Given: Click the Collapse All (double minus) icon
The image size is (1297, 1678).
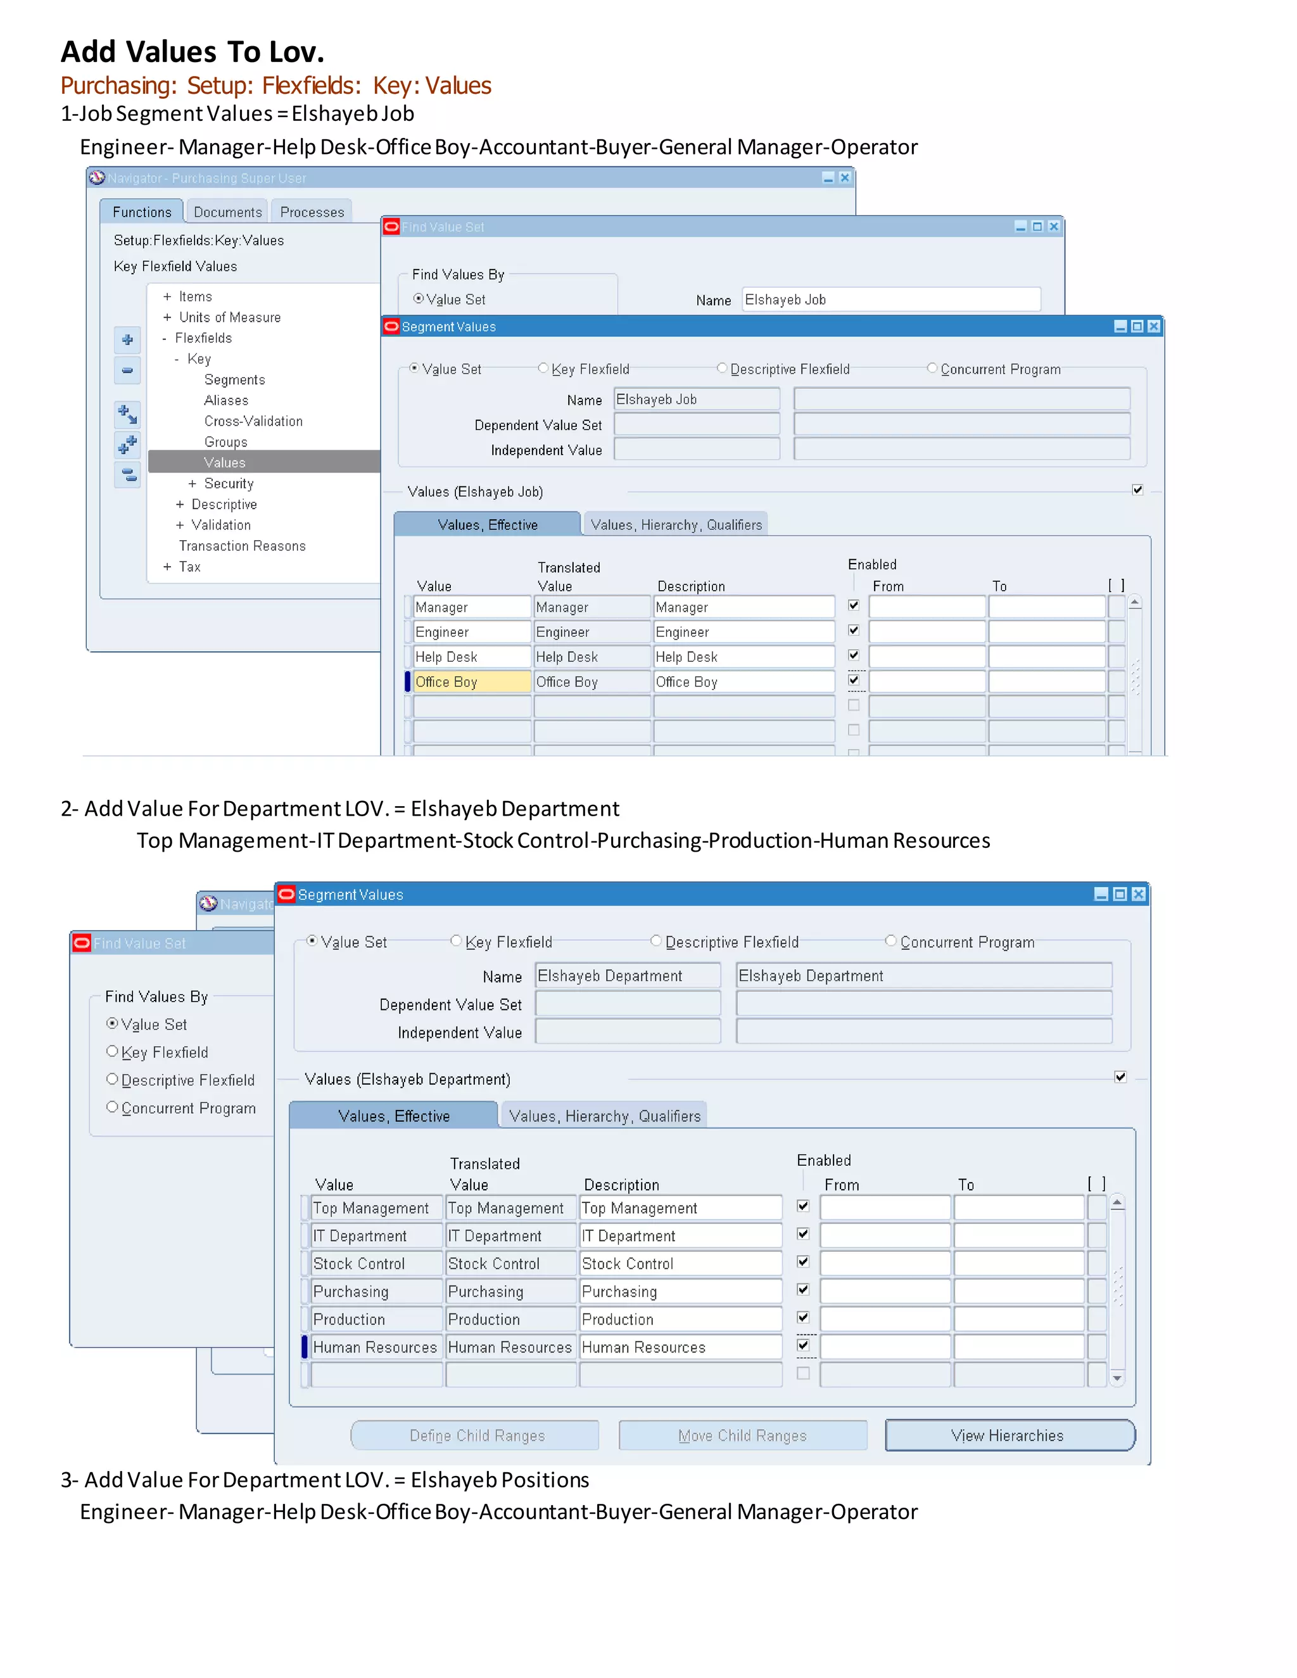Looking at the screenshot, I should [x=127, y=474].
